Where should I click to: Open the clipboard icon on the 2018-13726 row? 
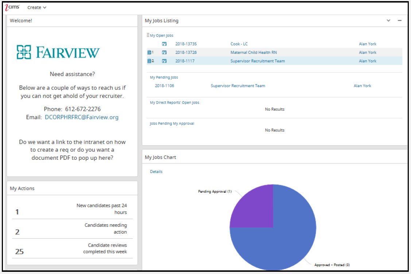[149, 52]
